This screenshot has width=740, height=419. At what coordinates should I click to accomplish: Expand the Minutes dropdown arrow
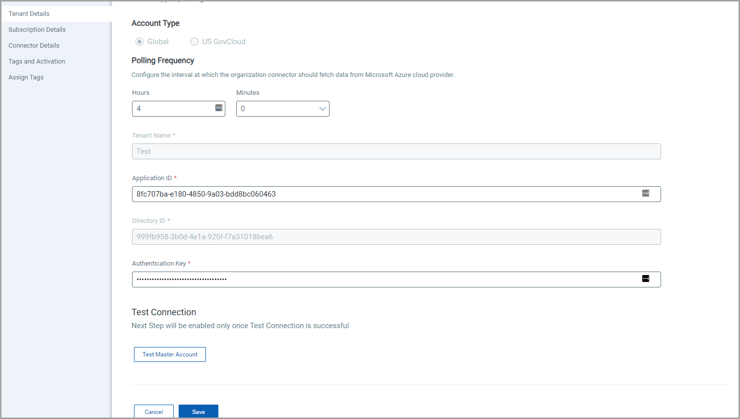click(322, 109)
